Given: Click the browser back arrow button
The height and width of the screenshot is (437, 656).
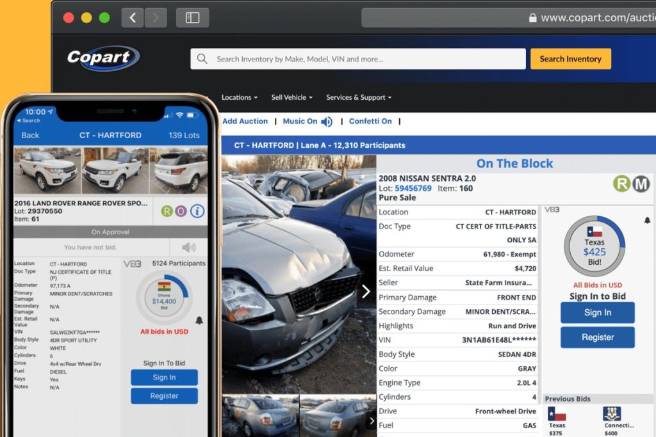Looking at the screenshot, I should point(133,18).
